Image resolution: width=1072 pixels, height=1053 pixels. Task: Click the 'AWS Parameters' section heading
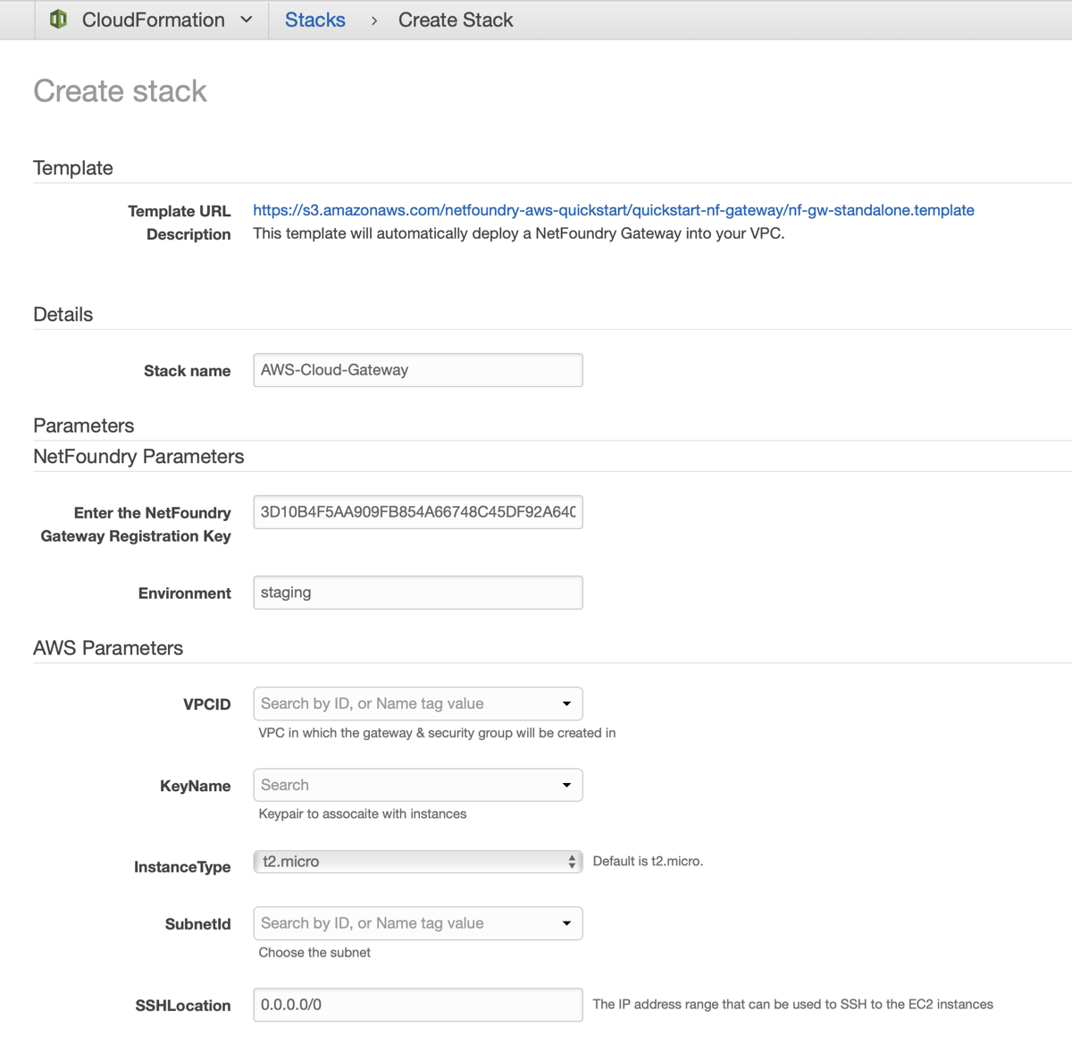point(108,648)
